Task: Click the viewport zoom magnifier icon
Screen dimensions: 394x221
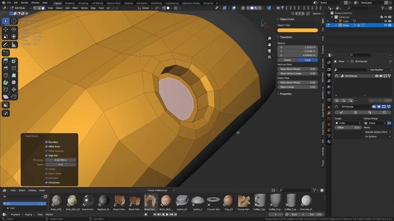Action: (x=270, y=38)
